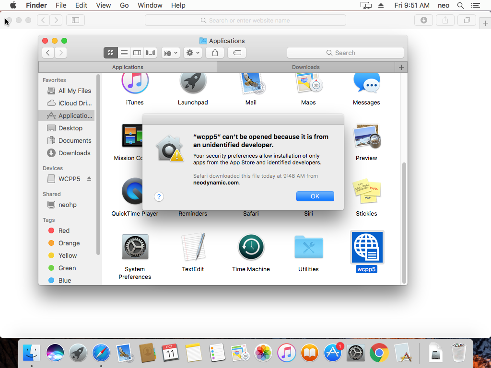This screenshot has width=491, height=368.
Task: Switch Finder to Cover Flow view
Action: (150, 53)
